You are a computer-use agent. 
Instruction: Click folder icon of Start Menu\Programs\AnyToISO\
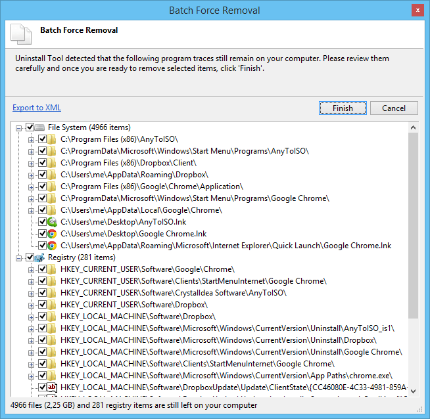click(52, 151)
